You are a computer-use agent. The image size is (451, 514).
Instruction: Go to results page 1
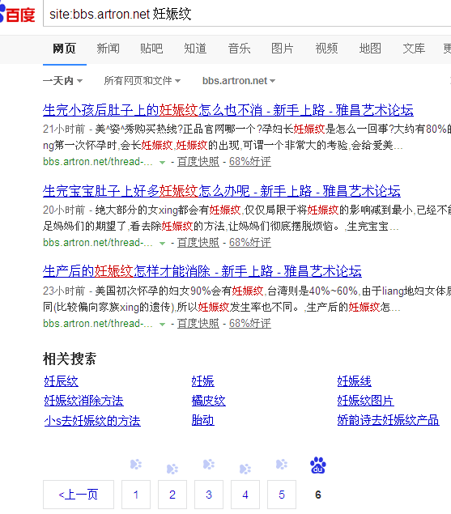[136, 495]
